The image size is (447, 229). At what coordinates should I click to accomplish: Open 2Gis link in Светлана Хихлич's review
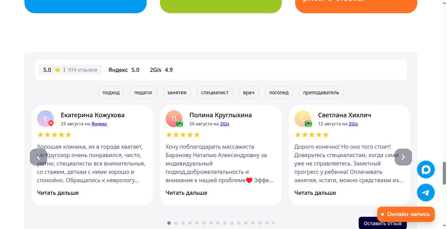[x=353, y=124]
